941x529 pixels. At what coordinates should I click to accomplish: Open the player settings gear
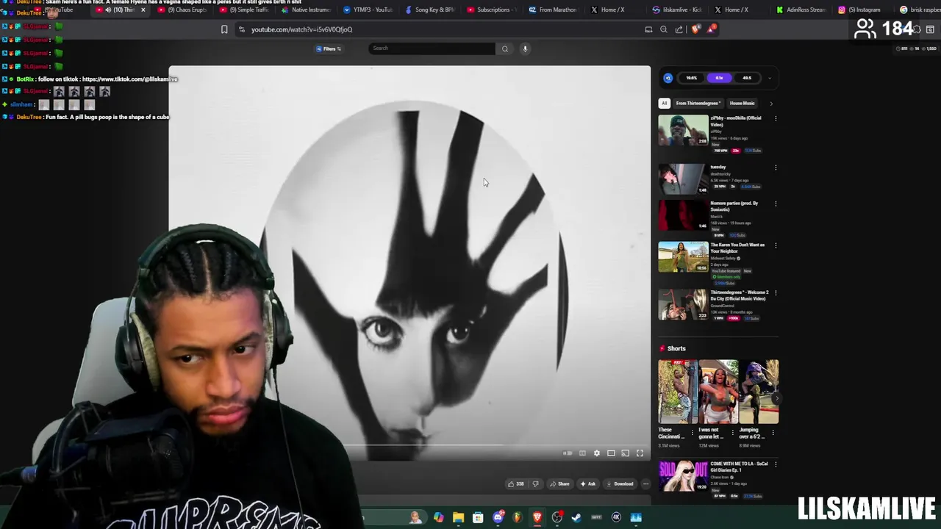pyautogui.click(x=597, y=453)
